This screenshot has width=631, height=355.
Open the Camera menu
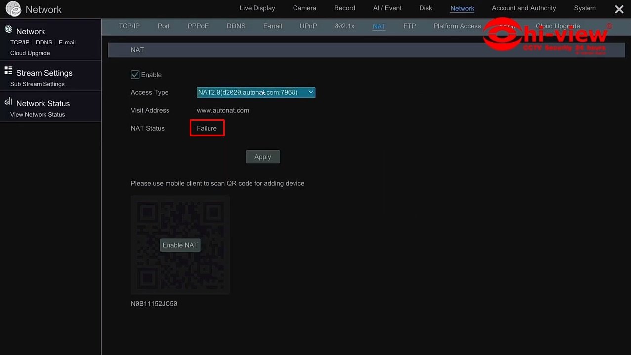(x=304, y=8)
